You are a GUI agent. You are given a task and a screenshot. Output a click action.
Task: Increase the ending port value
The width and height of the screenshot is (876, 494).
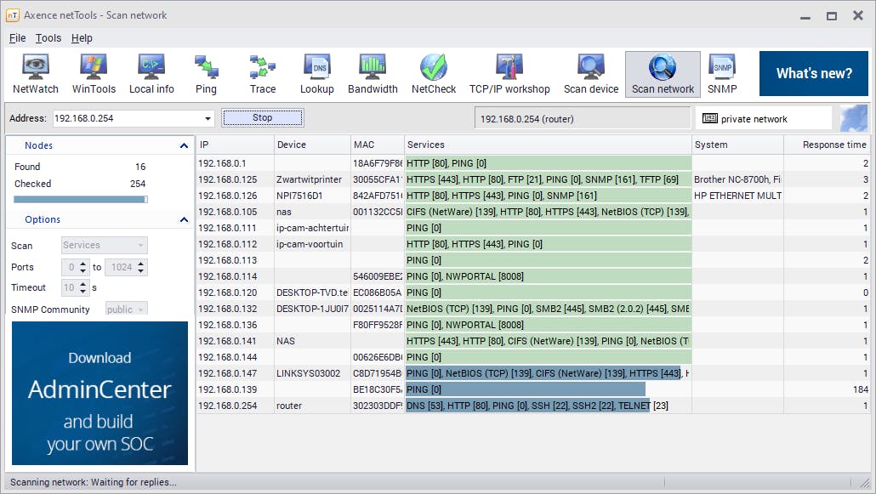coord(141,264)
